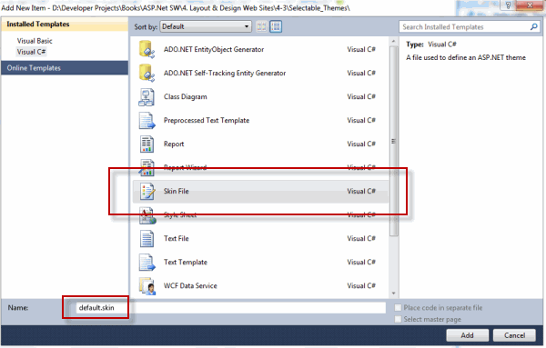The width and height of the screenshot is (546, 348).
Task: Click scrollbar down arrow in template list
Action: [393, 293]
